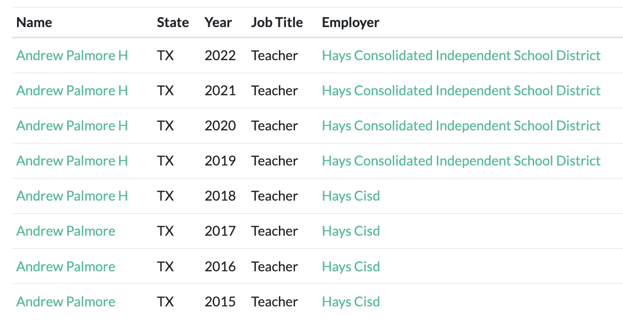623x333 pixels.
Task: Open Andrew Palmore 2017 record link
Action: pyautogui.click(x=66, y=231)
